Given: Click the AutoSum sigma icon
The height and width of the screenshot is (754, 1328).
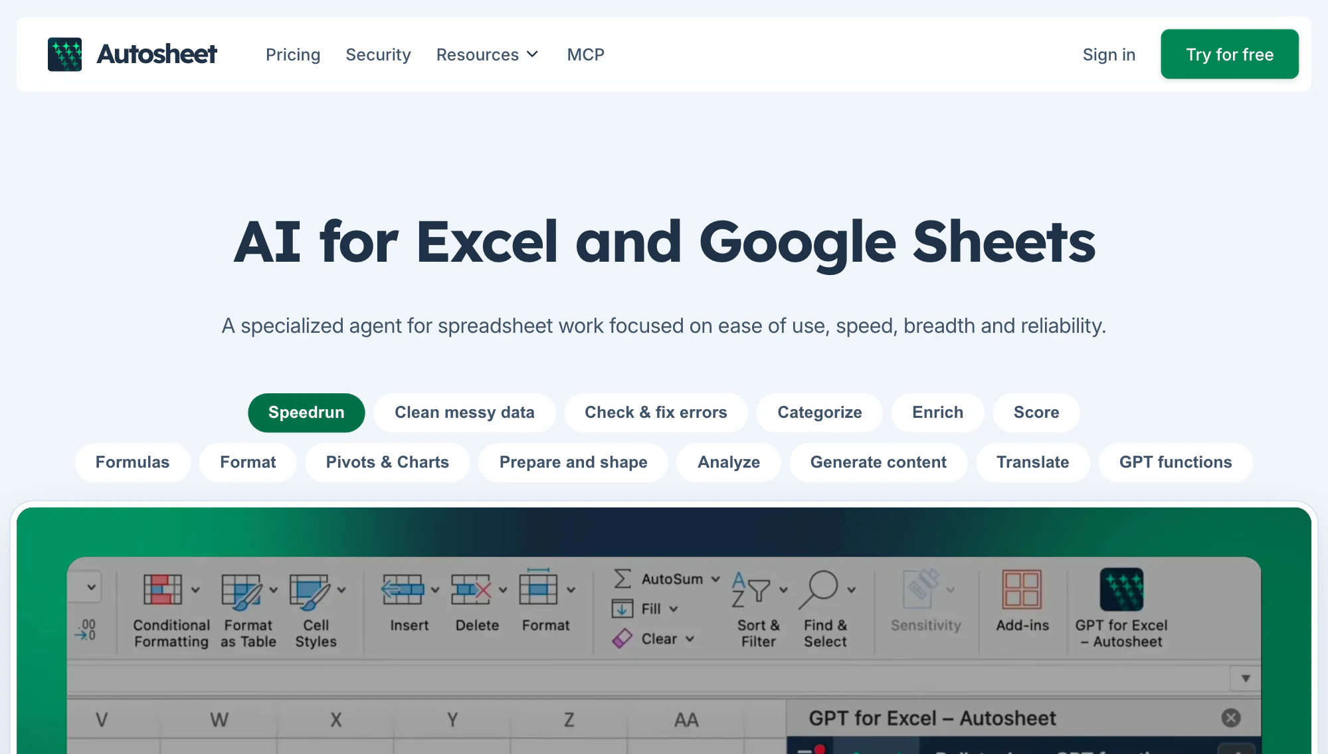Looking at the screenshot, I should [x=622, y=579].
